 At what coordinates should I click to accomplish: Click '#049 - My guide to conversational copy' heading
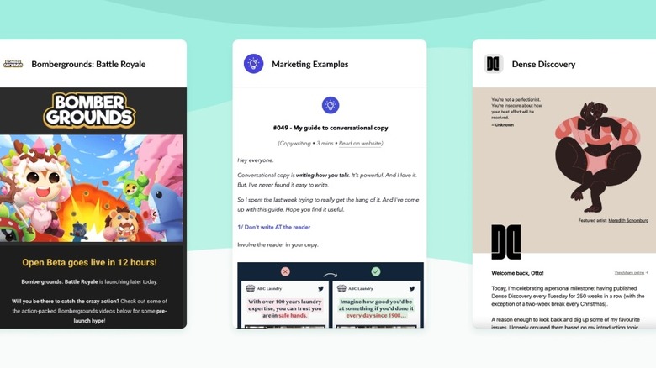[331, 128]
